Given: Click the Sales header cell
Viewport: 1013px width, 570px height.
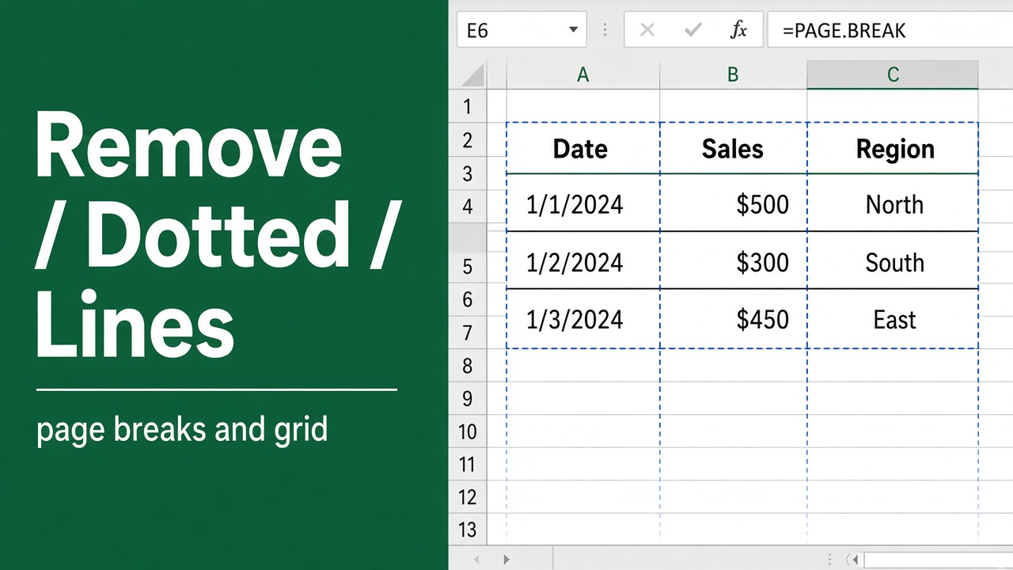Looking at the screenshot, I should tap(734, 149).
